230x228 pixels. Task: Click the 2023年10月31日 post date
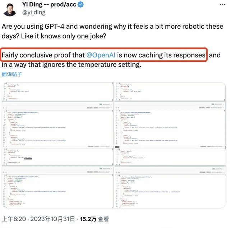tap(53, 219)
